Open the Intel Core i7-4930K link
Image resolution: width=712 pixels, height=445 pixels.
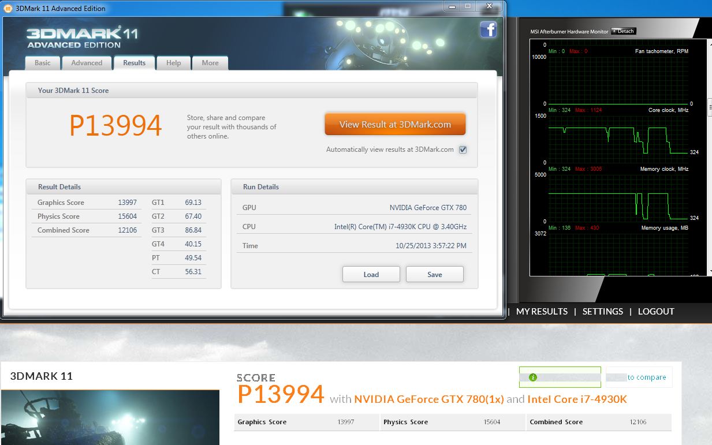tap(577, 399)
